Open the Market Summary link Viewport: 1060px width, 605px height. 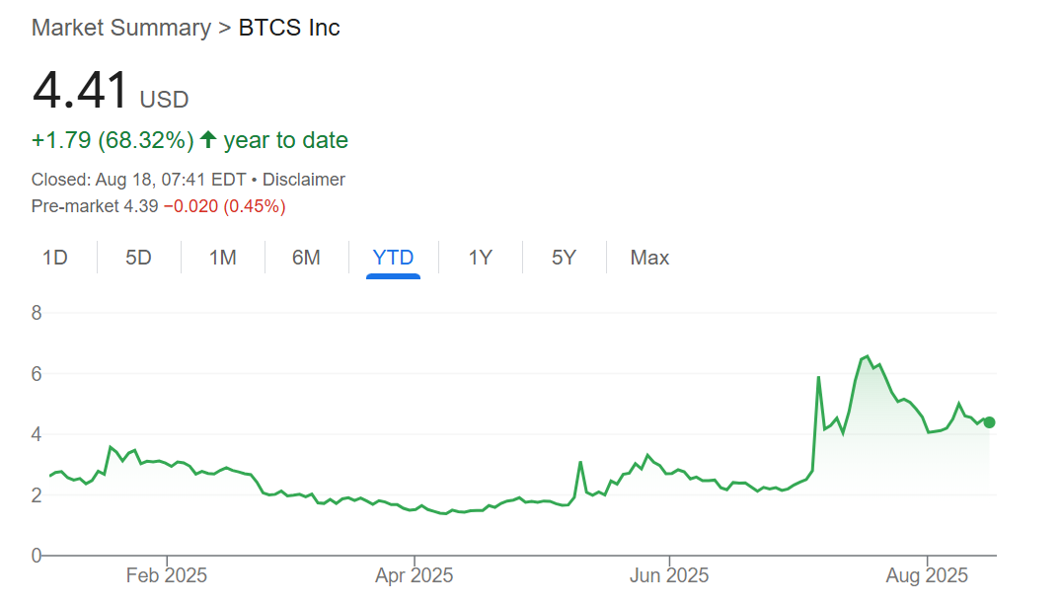pyautogui.click(x=120, y=28)
